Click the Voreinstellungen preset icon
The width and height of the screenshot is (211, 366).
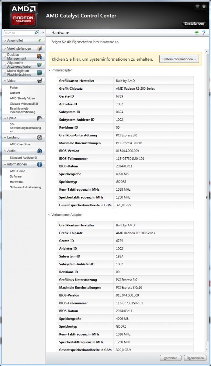pyautogui.click(x=40, y=48)
